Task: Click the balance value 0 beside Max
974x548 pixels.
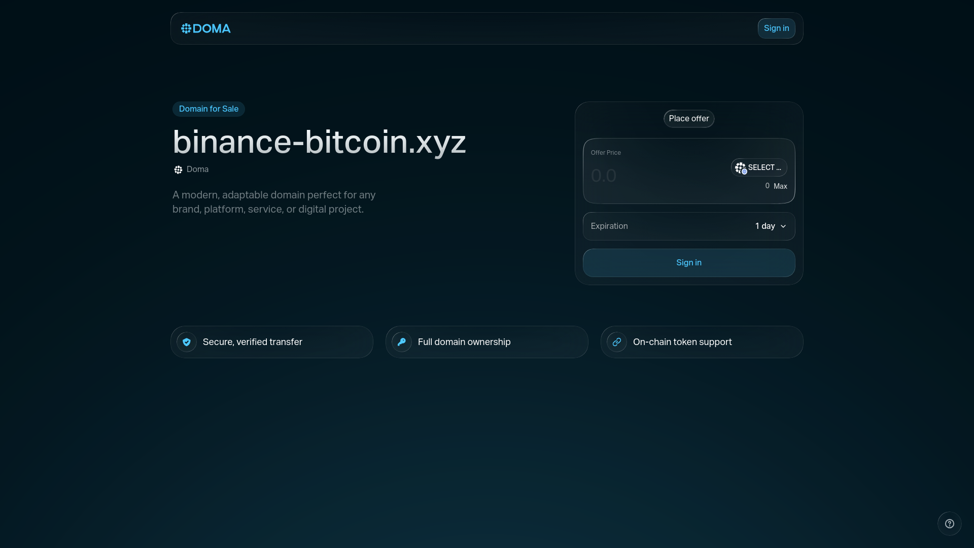Action: [768, 186]
